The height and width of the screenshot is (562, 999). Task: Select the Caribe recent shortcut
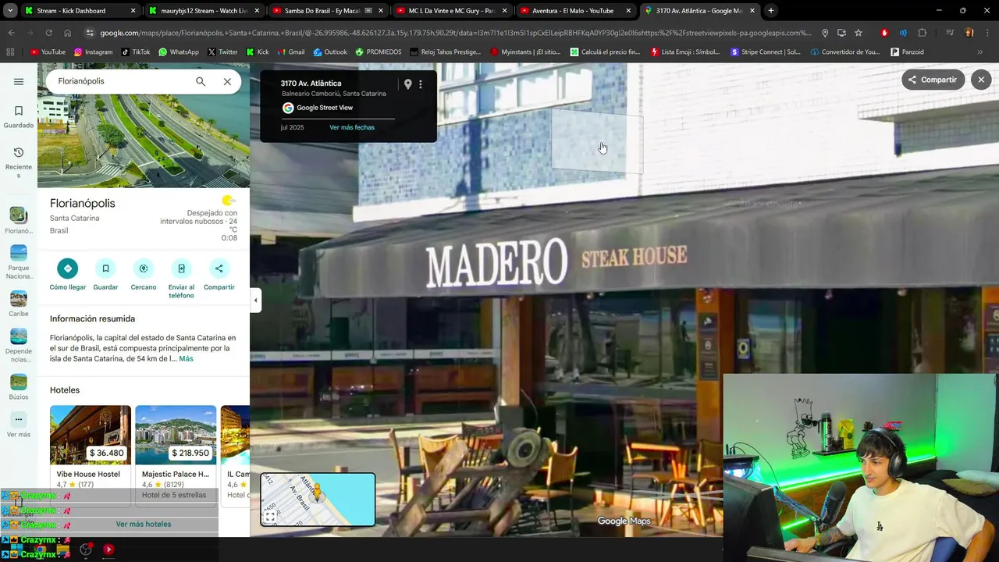point(19,304)
